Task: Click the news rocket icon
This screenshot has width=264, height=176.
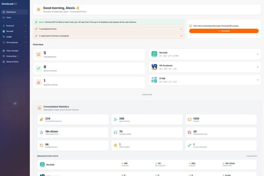Action: (x=36, y=22)
